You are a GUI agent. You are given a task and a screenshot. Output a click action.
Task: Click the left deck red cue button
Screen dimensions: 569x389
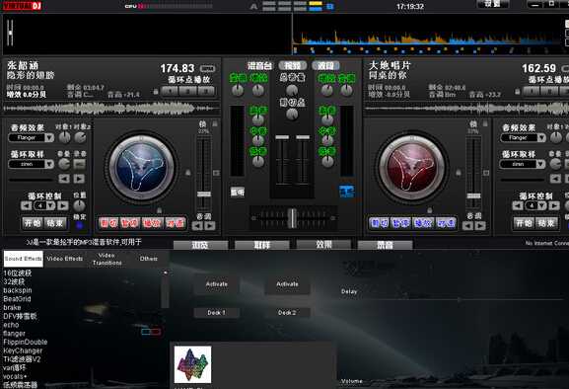(x=108, y=223)
